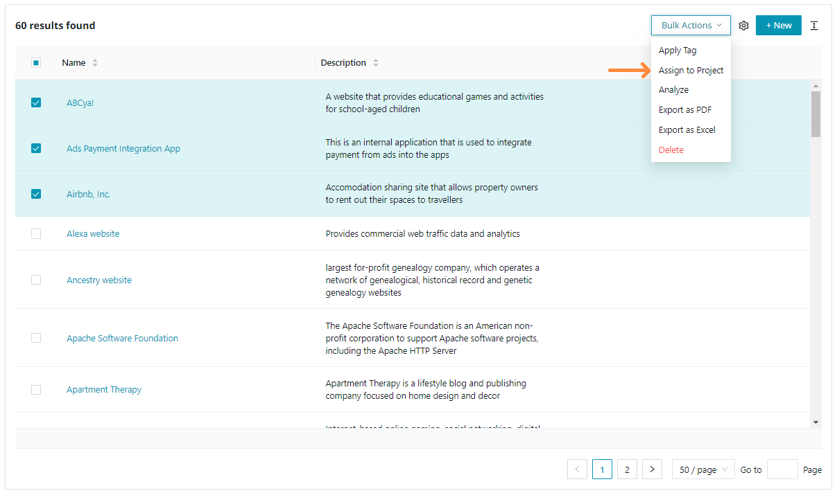Choose Assign to Project from menu

point(691,71)
